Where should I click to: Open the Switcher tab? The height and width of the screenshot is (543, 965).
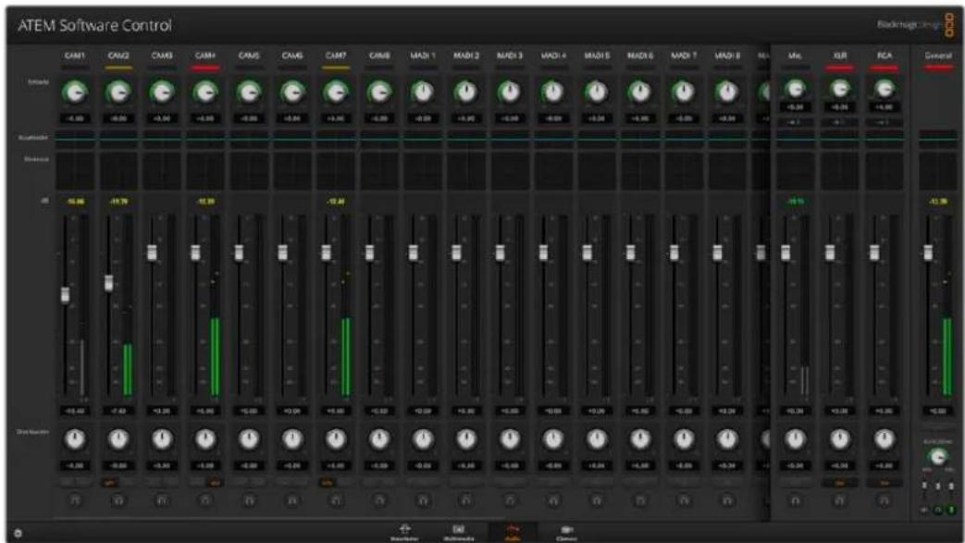pyautogui.click(x=404, y=533)
